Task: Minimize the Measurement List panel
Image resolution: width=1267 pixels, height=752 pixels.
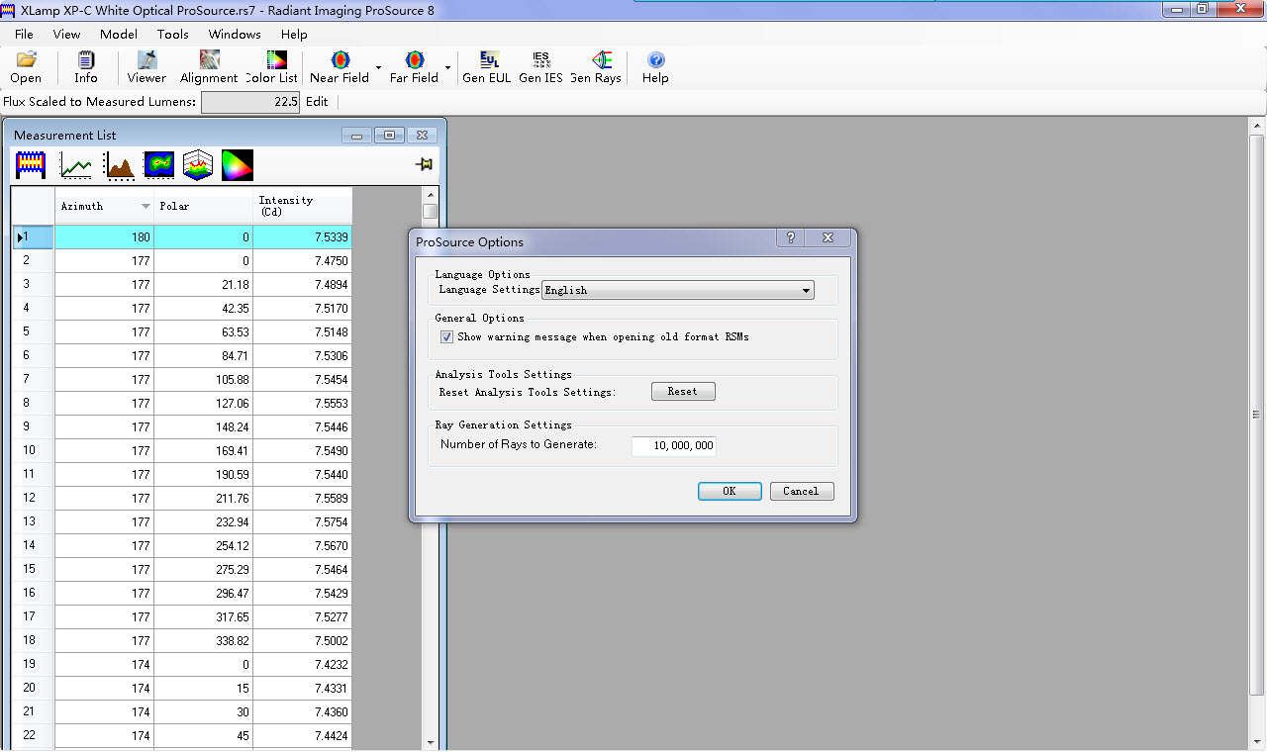Action: (356, 136)
